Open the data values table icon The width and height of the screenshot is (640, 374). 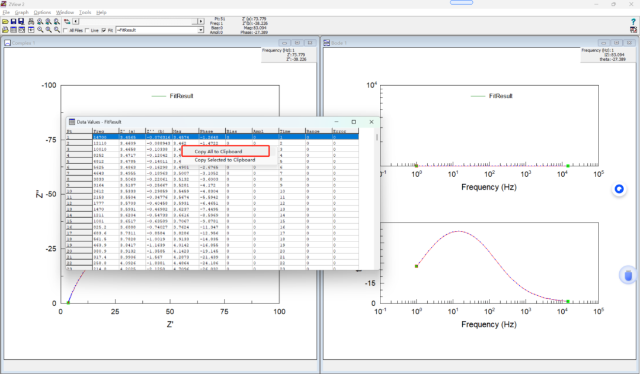(x=14, y=30)
